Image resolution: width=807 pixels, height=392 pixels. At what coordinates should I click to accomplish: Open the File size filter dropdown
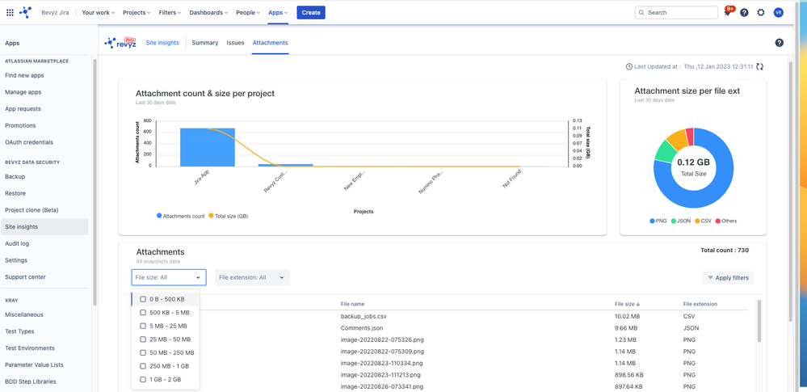click(169, 277)
